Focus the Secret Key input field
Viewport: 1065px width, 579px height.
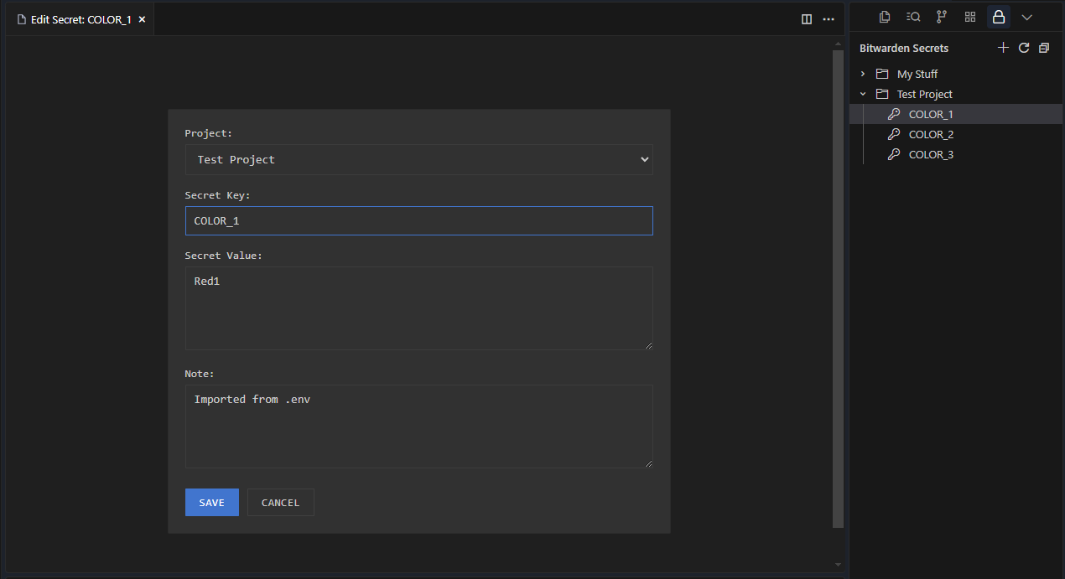coord(418,220)
